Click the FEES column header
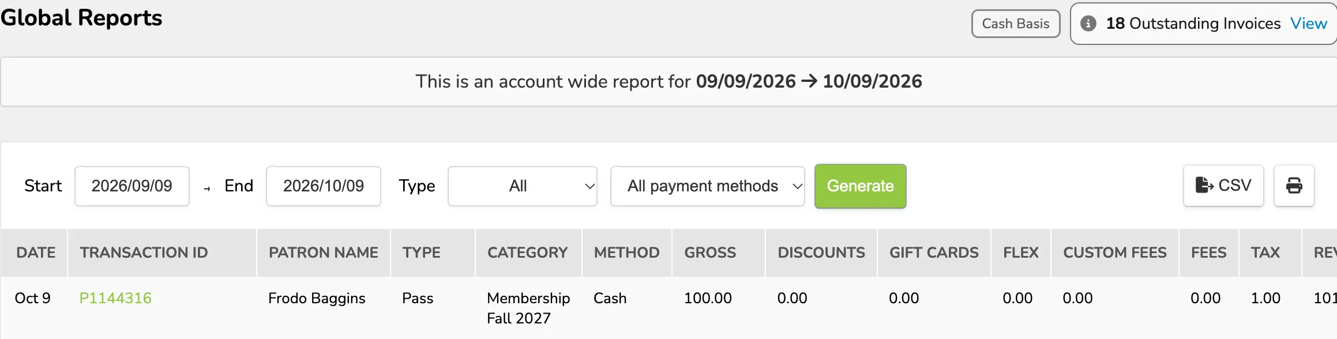The height and width of the screenshot is (339, 1337). pos(1209,253)
